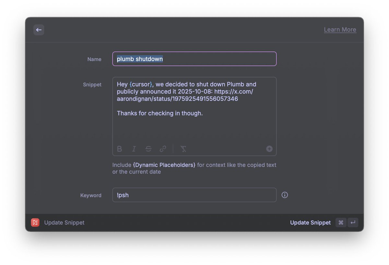Viewport: 389px width, 265px height.
Task: Click the Update Snippet button at bottom right
Action: click(310, 222)
